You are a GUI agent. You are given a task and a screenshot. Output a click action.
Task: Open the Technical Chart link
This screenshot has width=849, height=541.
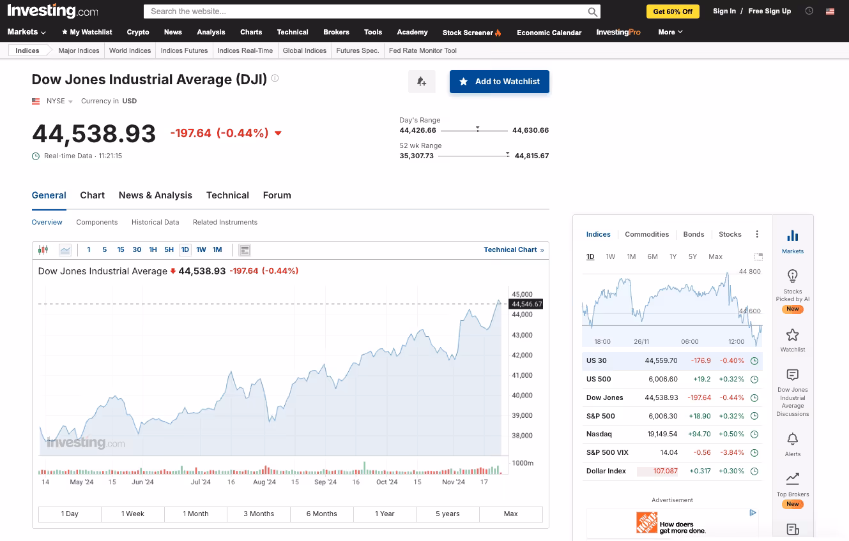click(x=514, y=249)
